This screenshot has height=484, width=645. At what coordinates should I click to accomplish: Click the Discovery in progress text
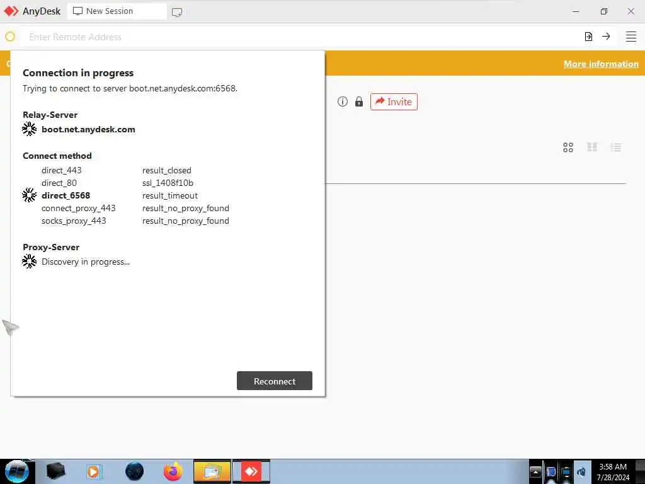click(86, 262)
